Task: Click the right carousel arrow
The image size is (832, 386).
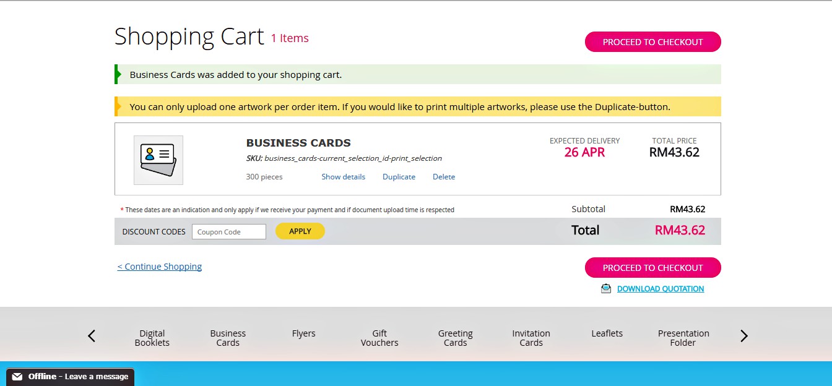Action: tap(744, 336)
